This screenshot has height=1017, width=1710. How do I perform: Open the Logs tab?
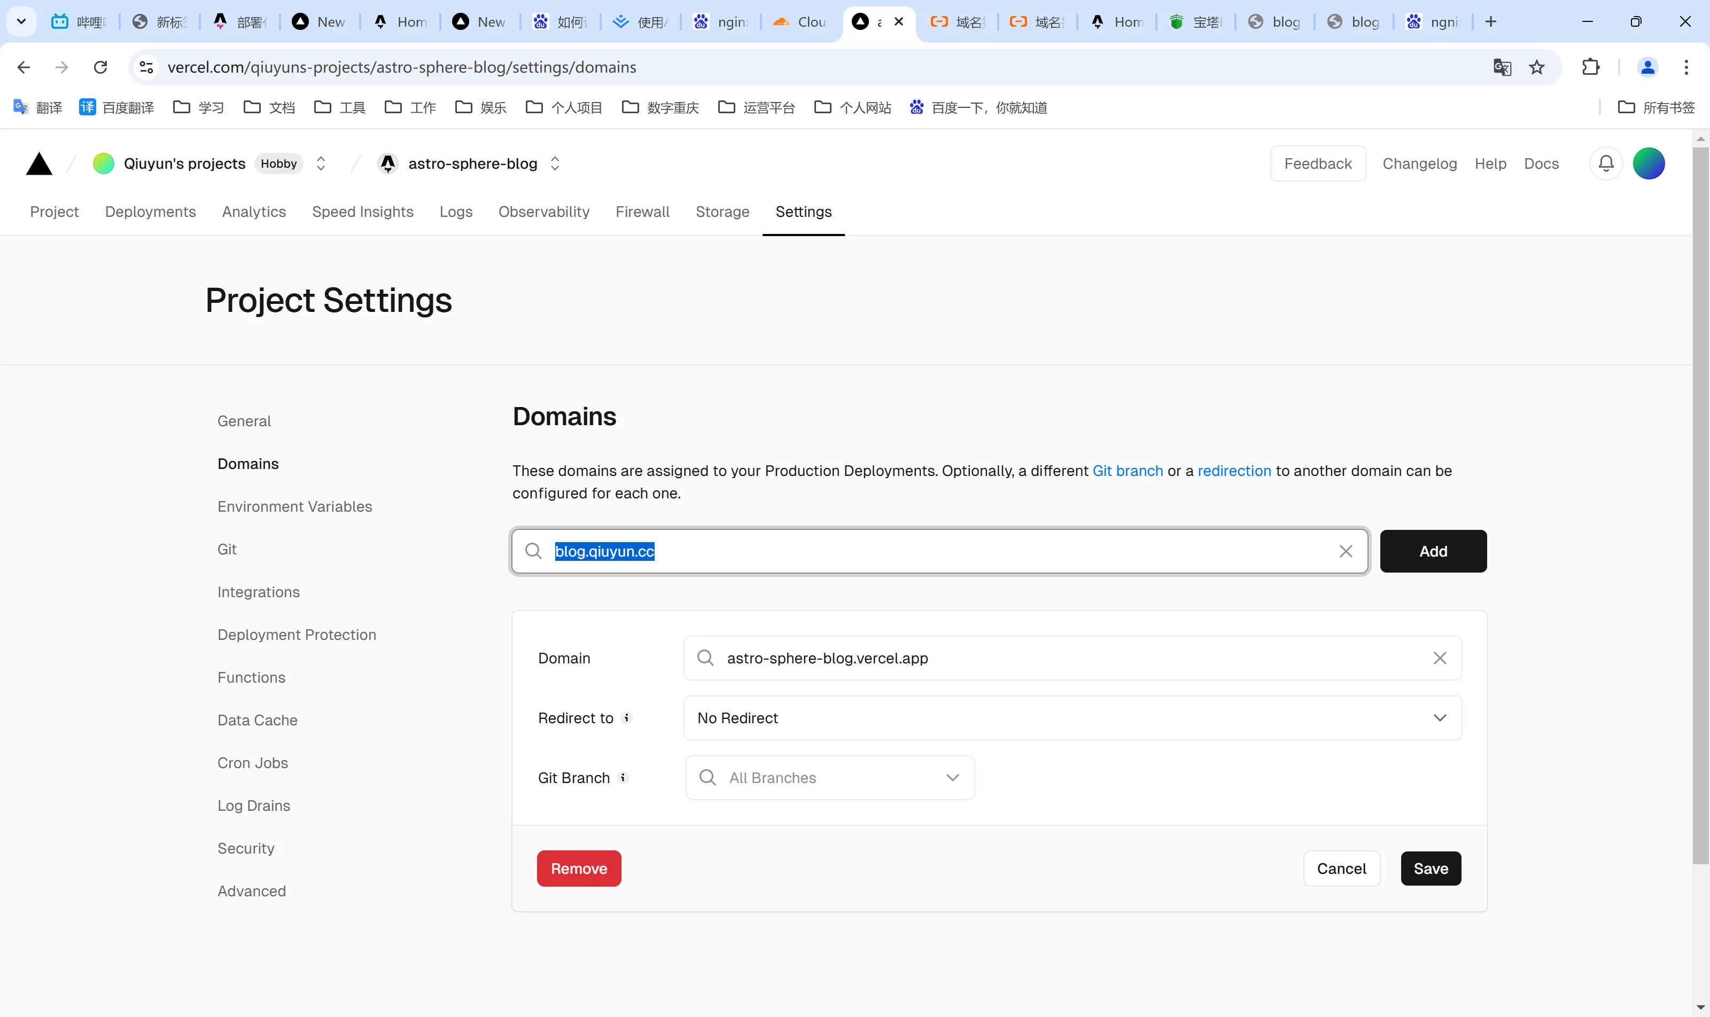[x=456, y=212]
